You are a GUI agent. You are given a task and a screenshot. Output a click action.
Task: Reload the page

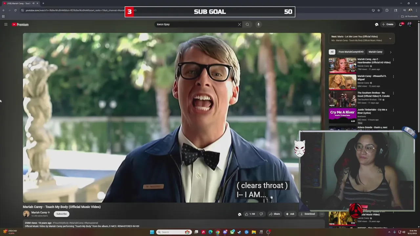(15, 10)
